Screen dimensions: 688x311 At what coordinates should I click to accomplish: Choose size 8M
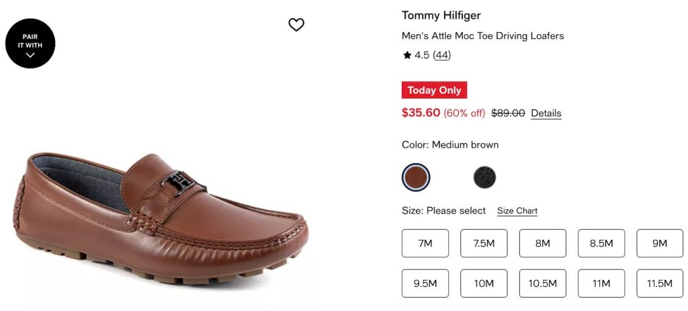click(x=543, y=243)
